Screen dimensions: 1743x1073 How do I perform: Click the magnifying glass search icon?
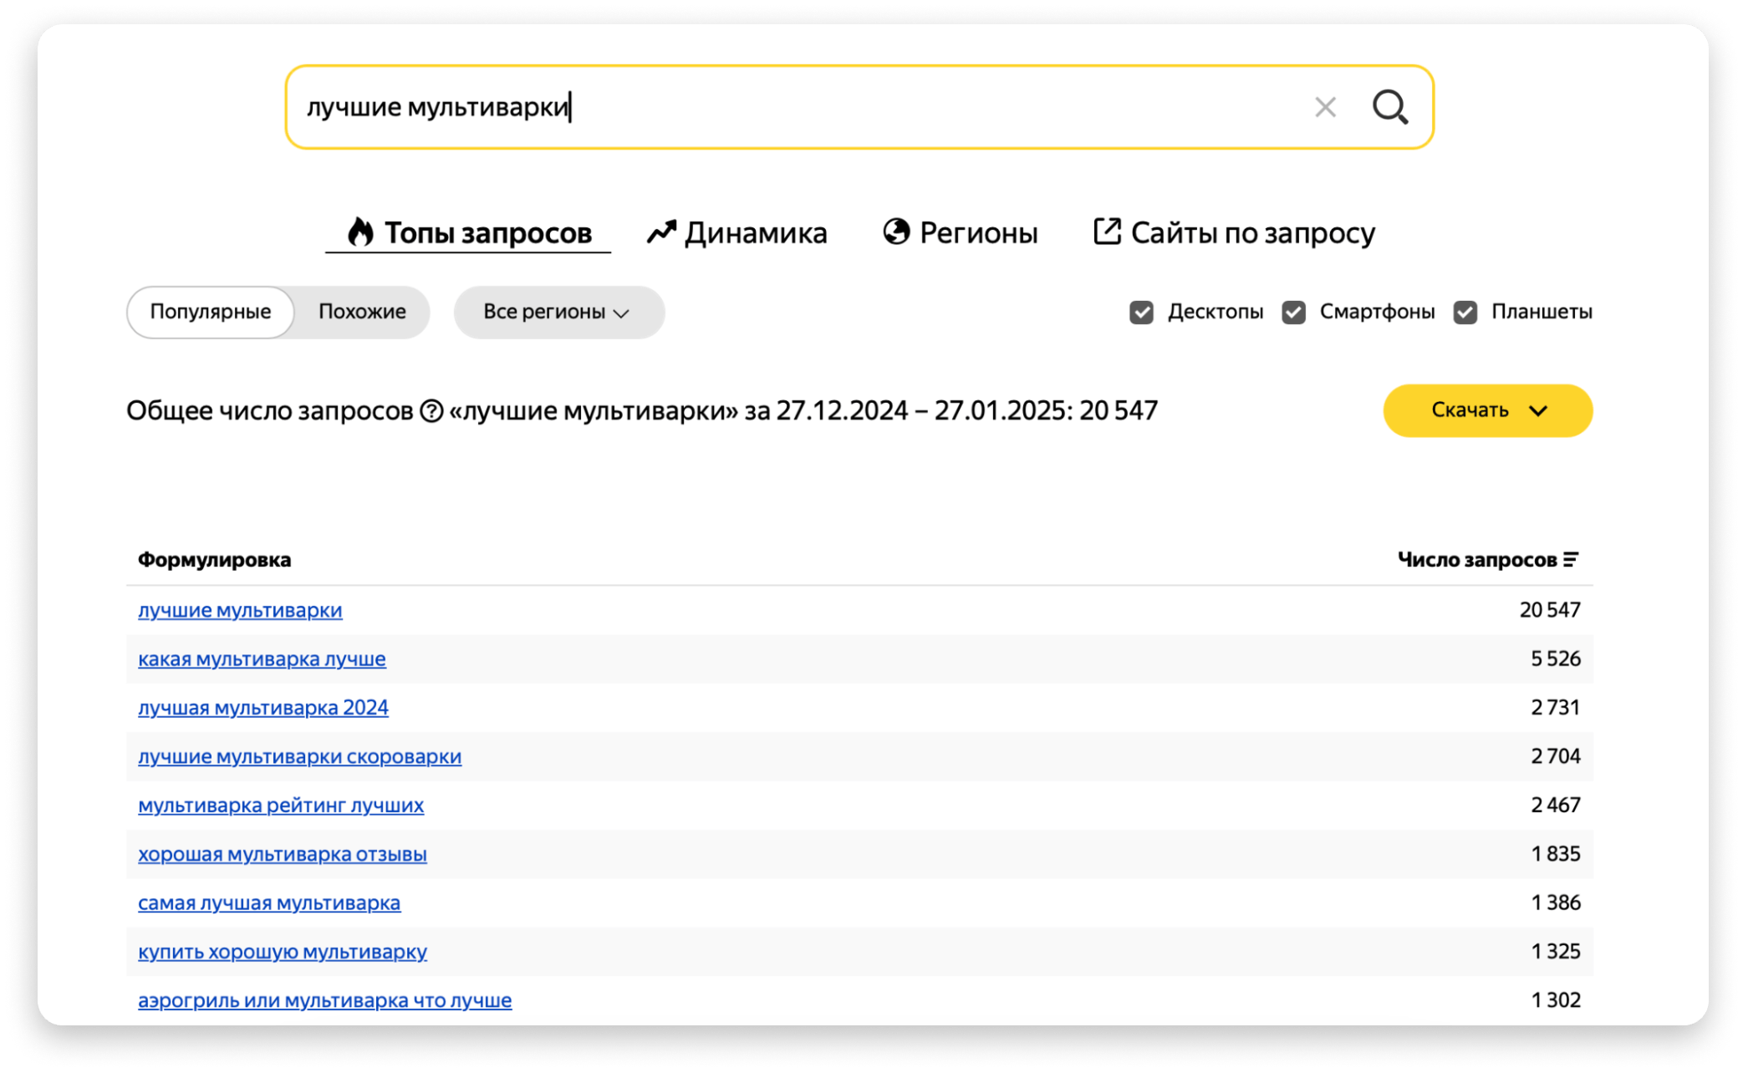pyautogui.click(x=1390, y=107)
